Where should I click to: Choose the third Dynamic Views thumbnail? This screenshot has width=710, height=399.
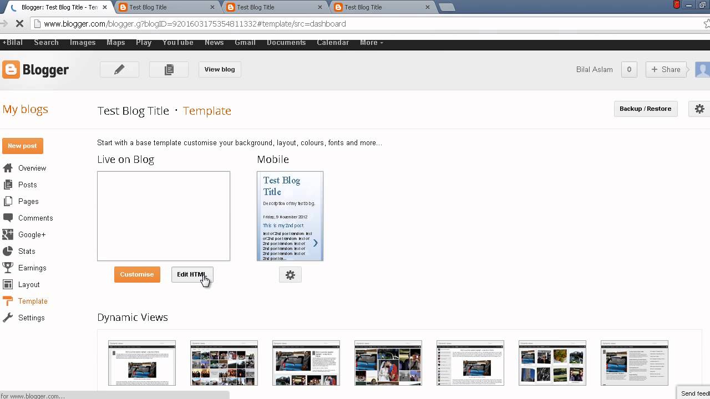[x=306, y=363]
